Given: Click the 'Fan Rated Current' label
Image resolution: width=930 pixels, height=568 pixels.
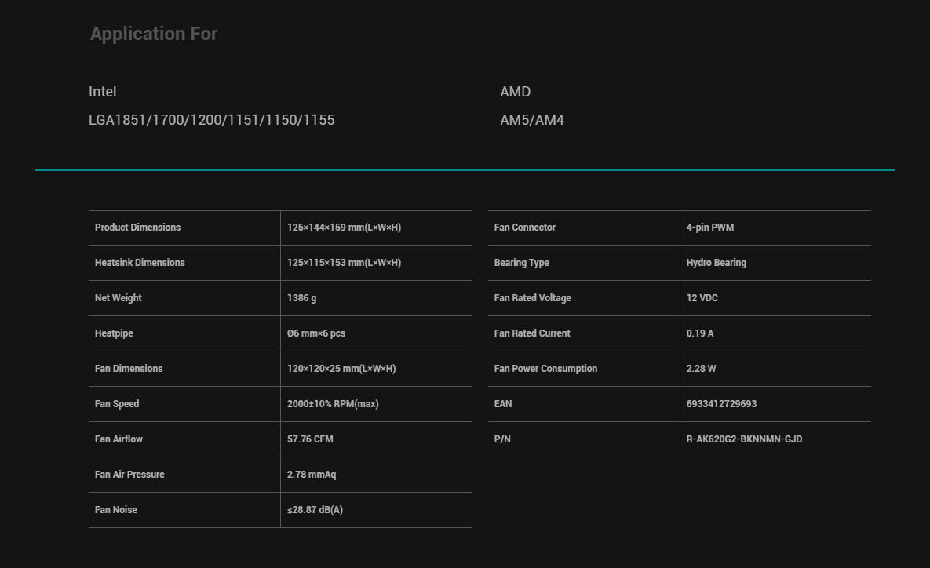Looking at the screenshot, I should coord(532,333).
